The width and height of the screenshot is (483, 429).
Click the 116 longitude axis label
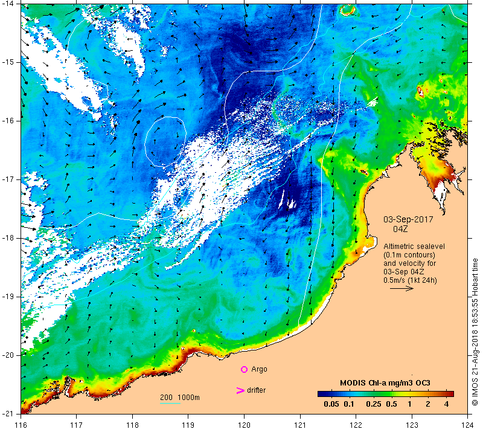click(x=21, y=425)
